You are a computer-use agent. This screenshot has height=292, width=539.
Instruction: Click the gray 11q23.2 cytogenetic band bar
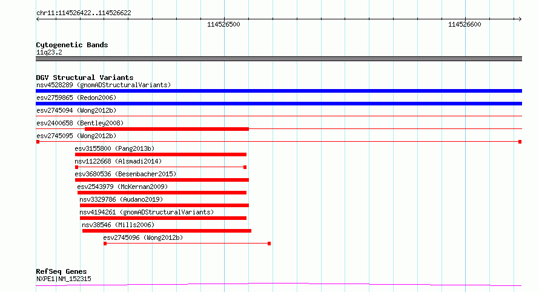click(279, 59)
